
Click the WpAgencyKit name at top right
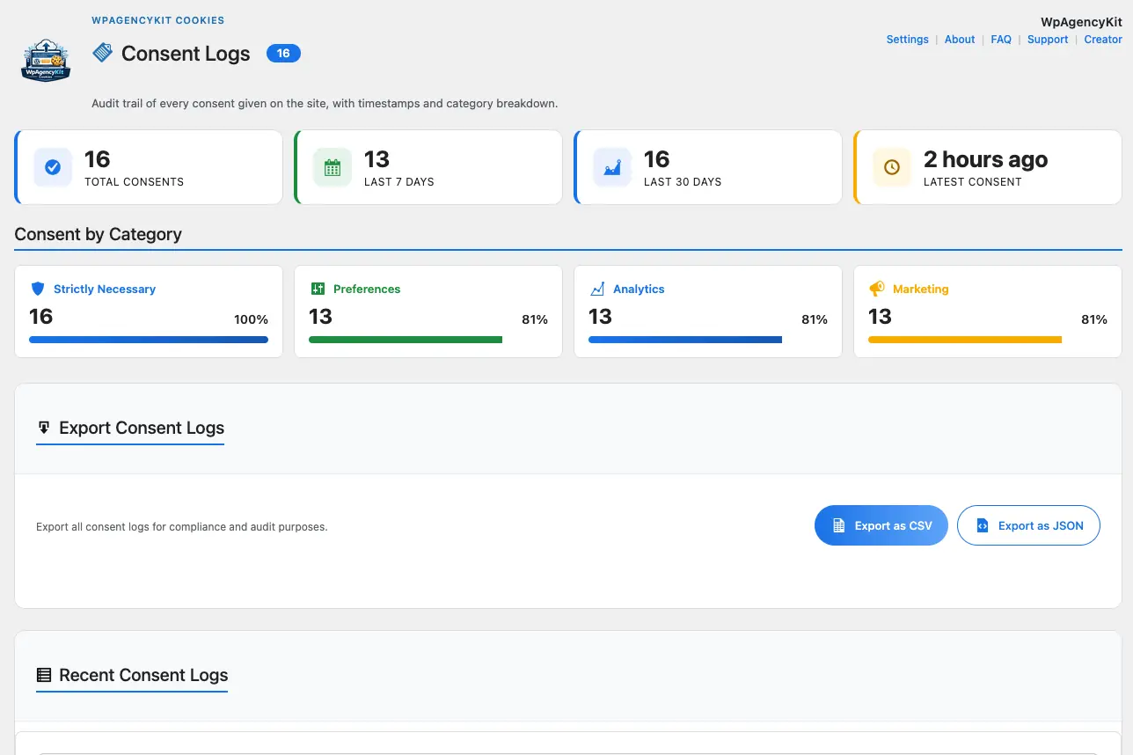[1081, 23]
